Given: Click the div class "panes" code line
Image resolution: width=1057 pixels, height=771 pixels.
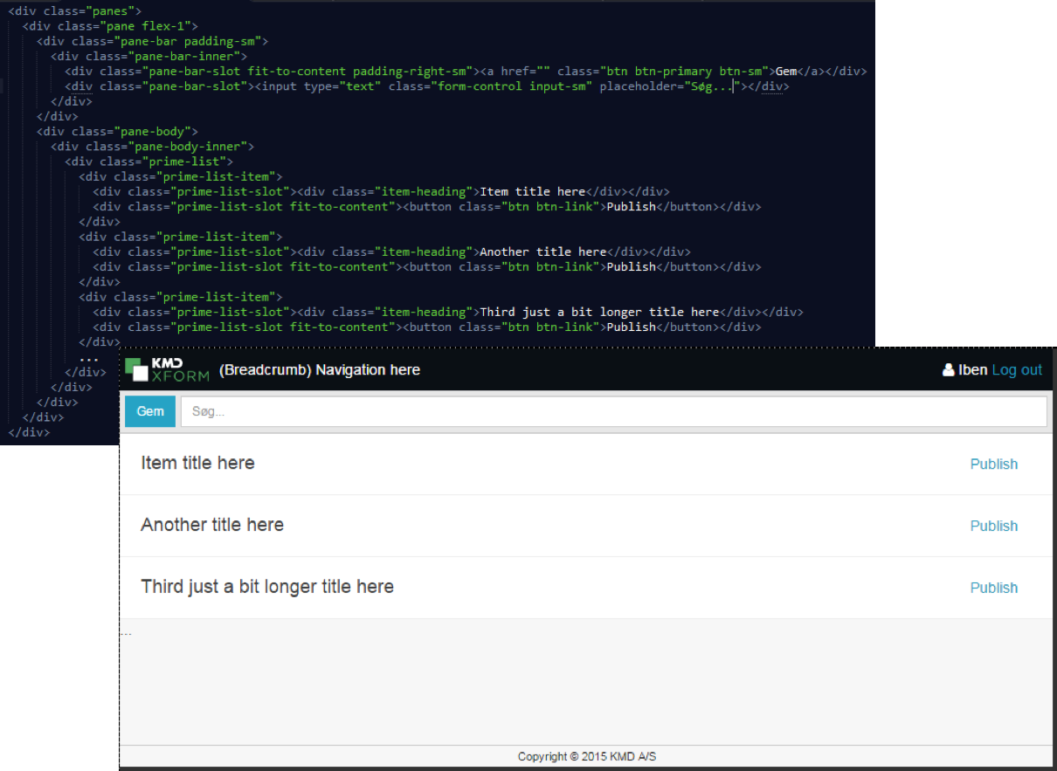Looking at the screenshot, I should (74, 11).
